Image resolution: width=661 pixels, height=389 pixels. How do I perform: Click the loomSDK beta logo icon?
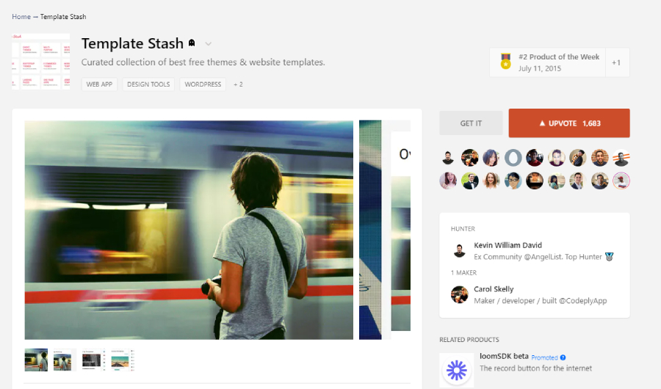[x=457, y=370]
